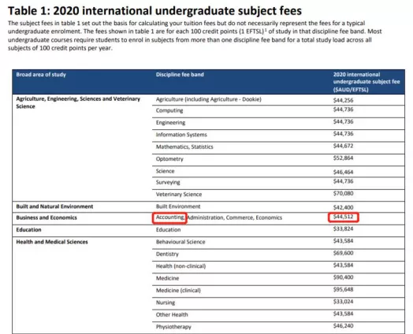
Task: Click the Dentistry fee $69,600
Action: [x=343, y=253]
